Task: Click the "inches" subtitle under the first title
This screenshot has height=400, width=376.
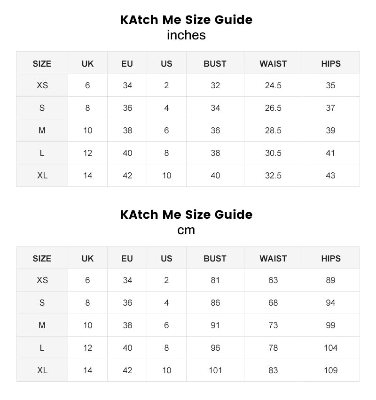Action: [x=186, y=35]
